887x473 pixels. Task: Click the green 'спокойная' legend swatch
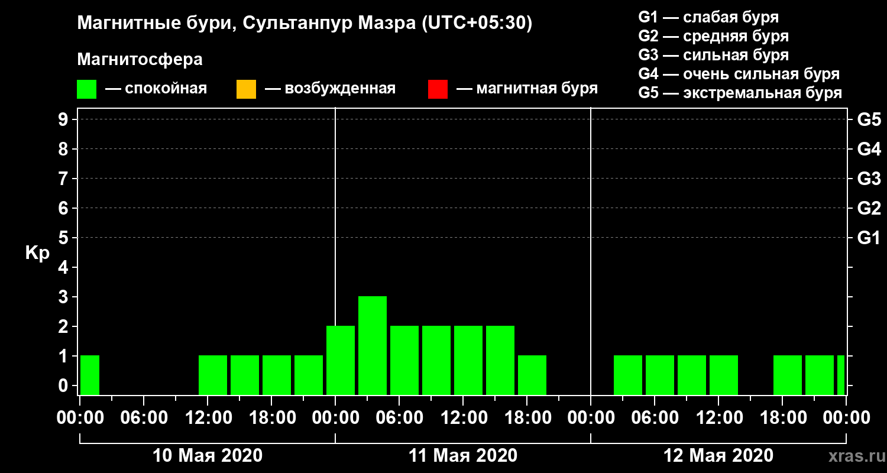click(x=86, y=89)
